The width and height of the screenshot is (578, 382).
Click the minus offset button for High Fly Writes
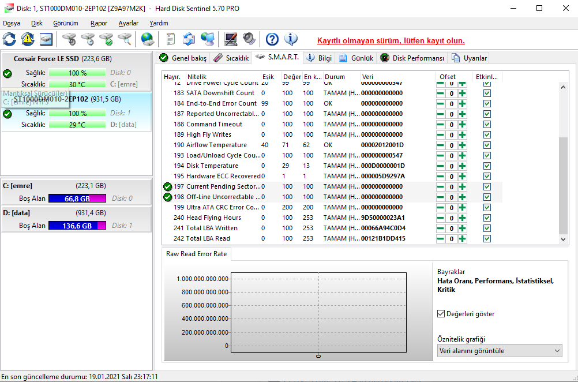click(x=441, y=134)
